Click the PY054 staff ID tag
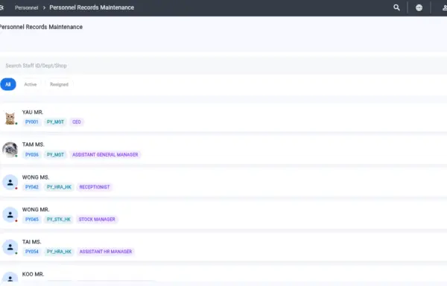The width and height of the screenshot is (447, 286). pos(31,252)
